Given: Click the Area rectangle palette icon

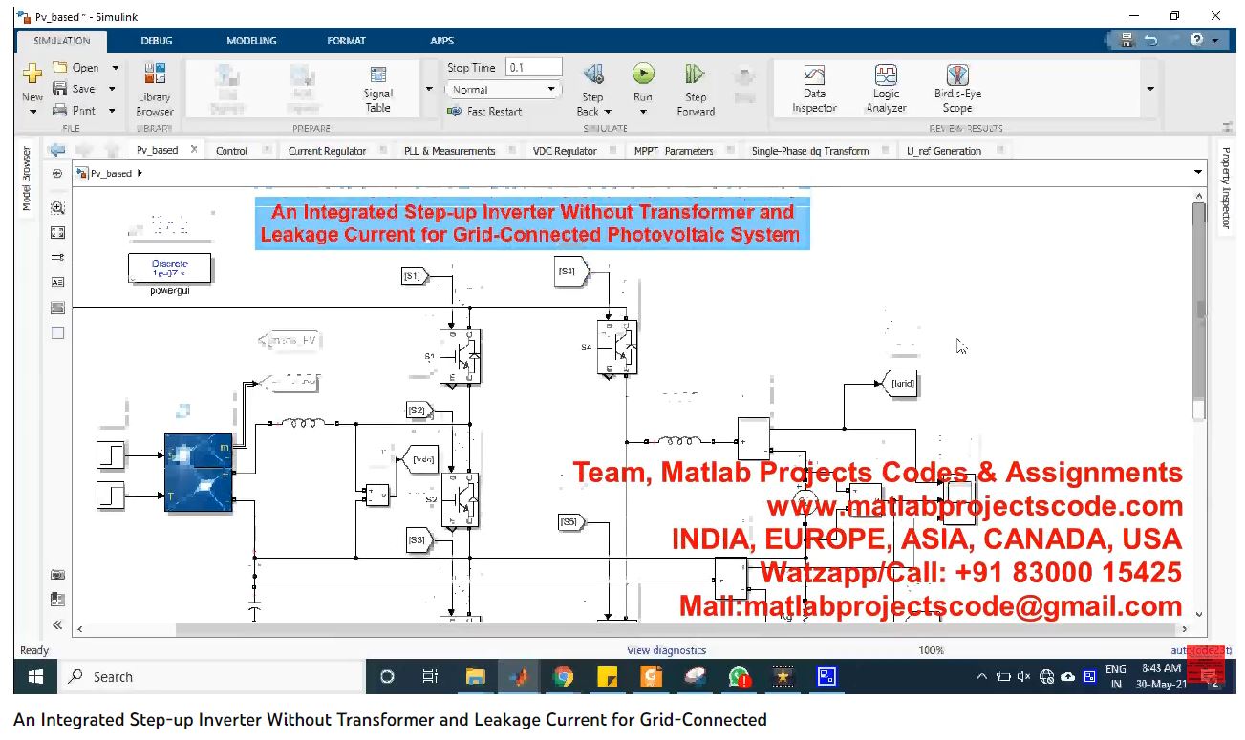Looking at the screenshot, I should coord(57,333).
